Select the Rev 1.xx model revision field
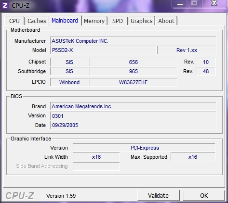The height and width of the screenshot is (203, 228). [x=187, y=50]
